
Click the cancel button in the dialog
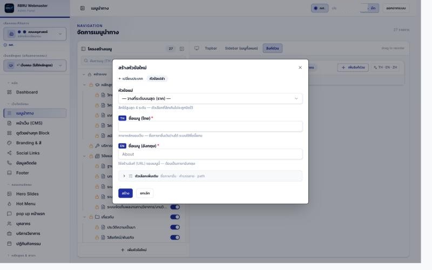[145, 193]
